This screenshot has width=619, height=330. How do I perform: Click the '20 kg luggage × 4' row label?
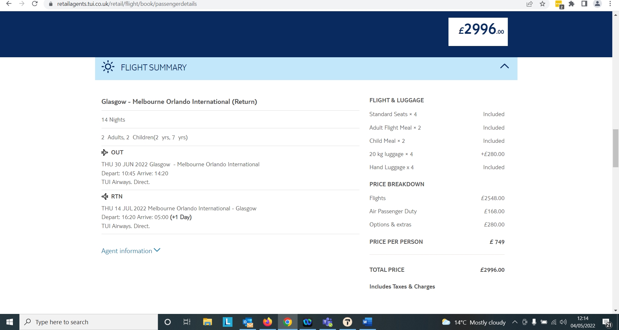click(x=391, y=154)
